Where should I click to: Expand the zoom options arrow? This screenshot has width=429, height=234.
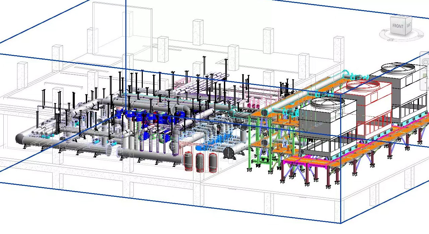click(x=426, y=83)
